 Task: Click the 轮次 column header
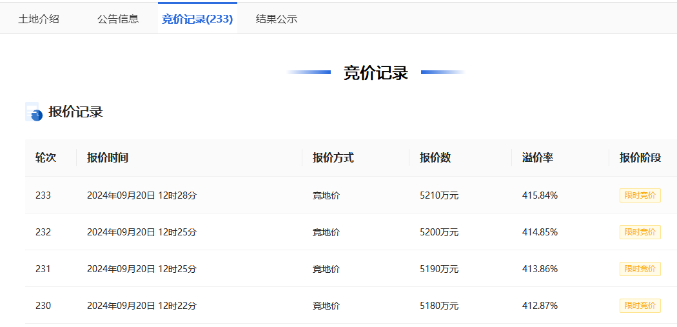pos(46,157)
